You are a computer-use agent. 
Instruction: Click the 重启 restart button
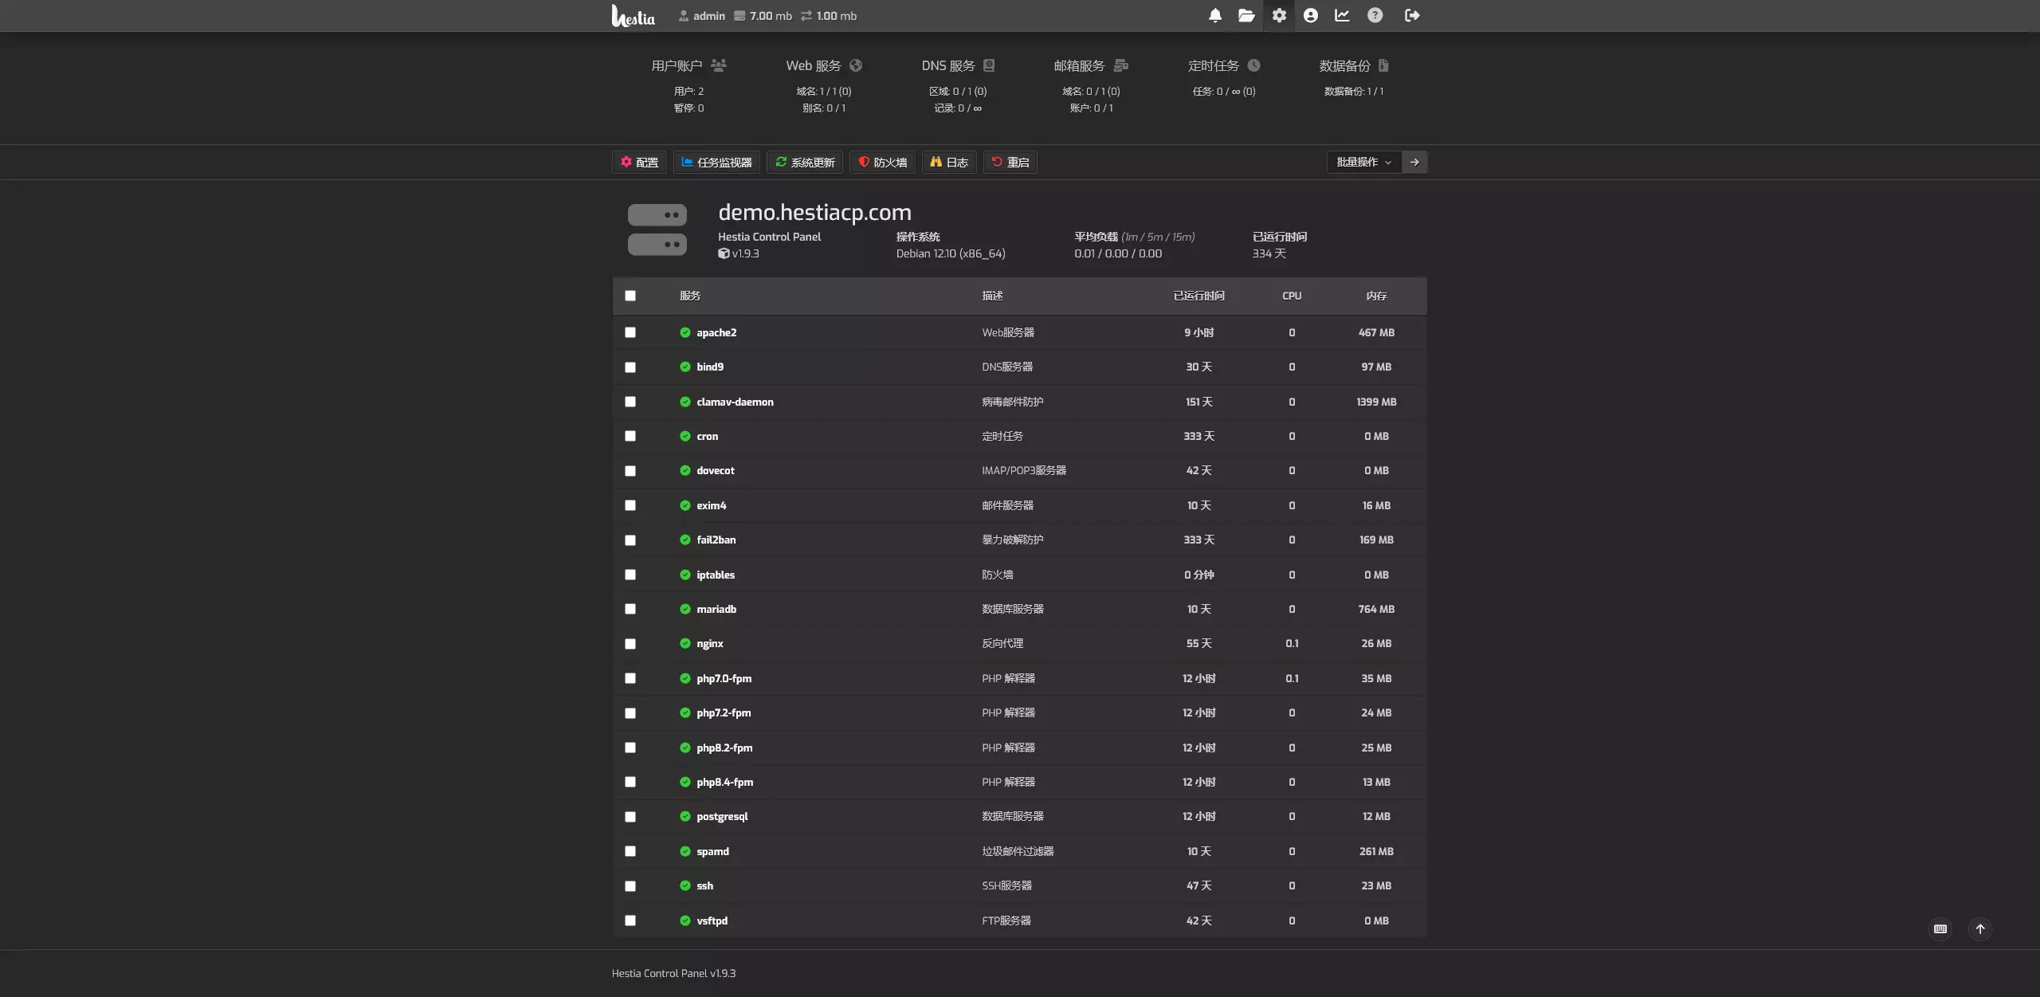(1010, 162)
